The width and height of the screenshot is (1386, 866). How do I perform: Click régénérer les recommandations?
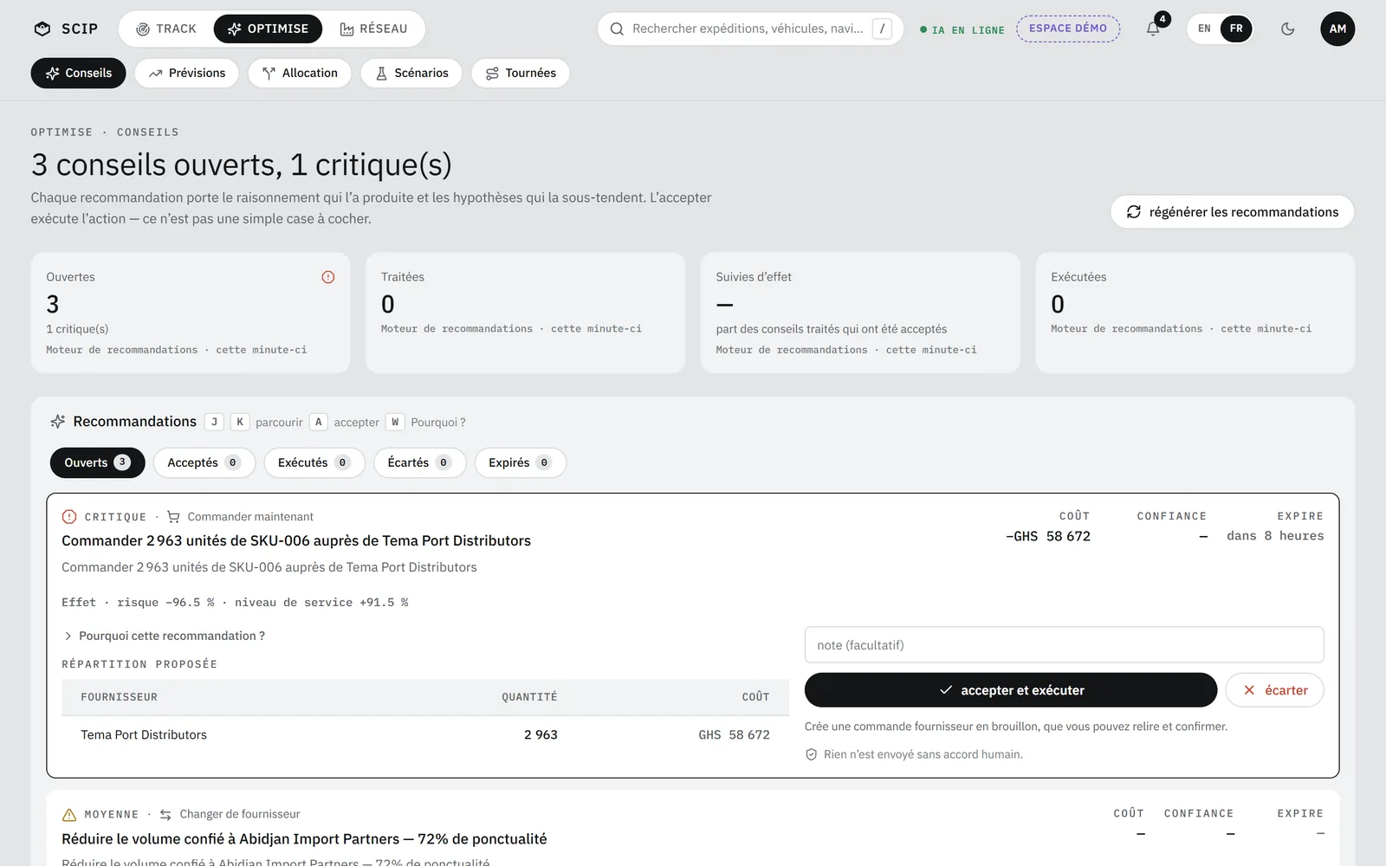[x=1232, y=212]
